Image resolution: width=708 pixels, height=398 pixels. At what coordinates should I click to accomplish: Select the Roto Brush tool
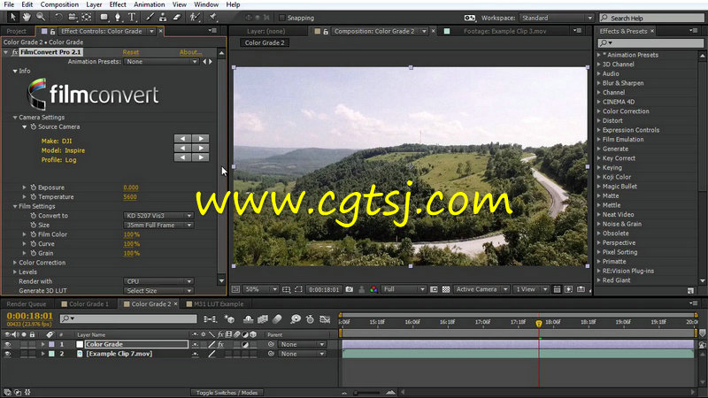click(195, 17)
